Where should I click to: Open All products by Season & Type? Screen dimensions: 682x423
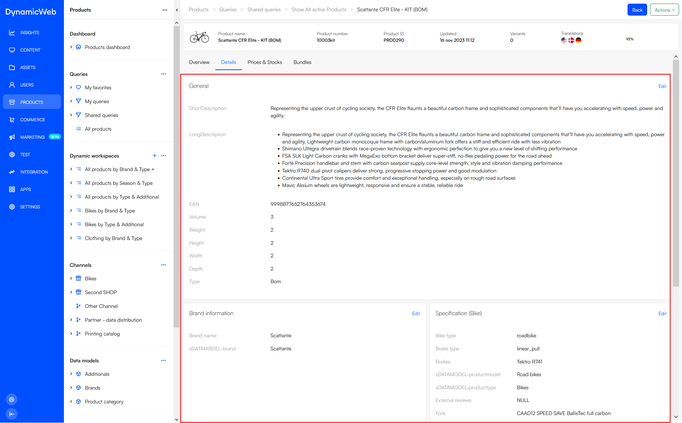[118, 183]
